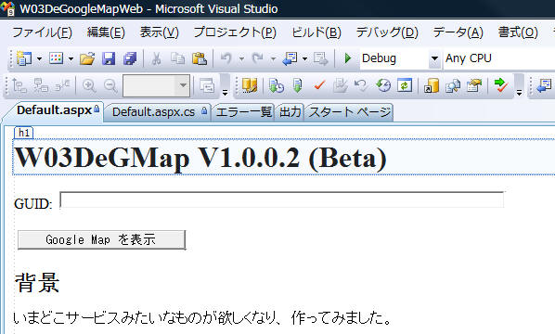Open the 編集(E) menu
This screenshot has width=555, height=334.
pyautogui.click(x=106, y=32)
